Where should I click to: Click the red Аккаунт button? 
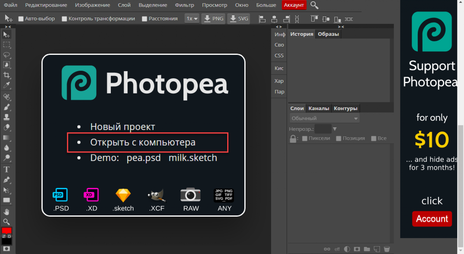point(294,5)
